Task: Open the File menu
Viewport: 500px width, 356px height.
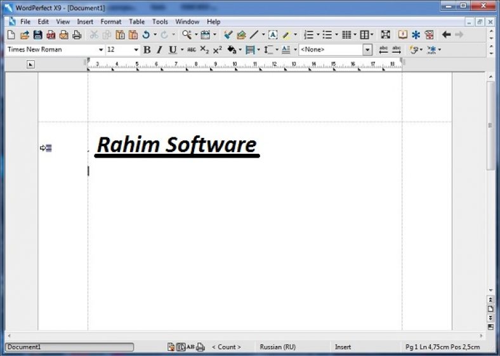Action: click(x=25, y=22)
